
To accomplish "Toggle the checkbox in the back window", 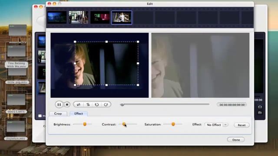I will tap(40, 116).
